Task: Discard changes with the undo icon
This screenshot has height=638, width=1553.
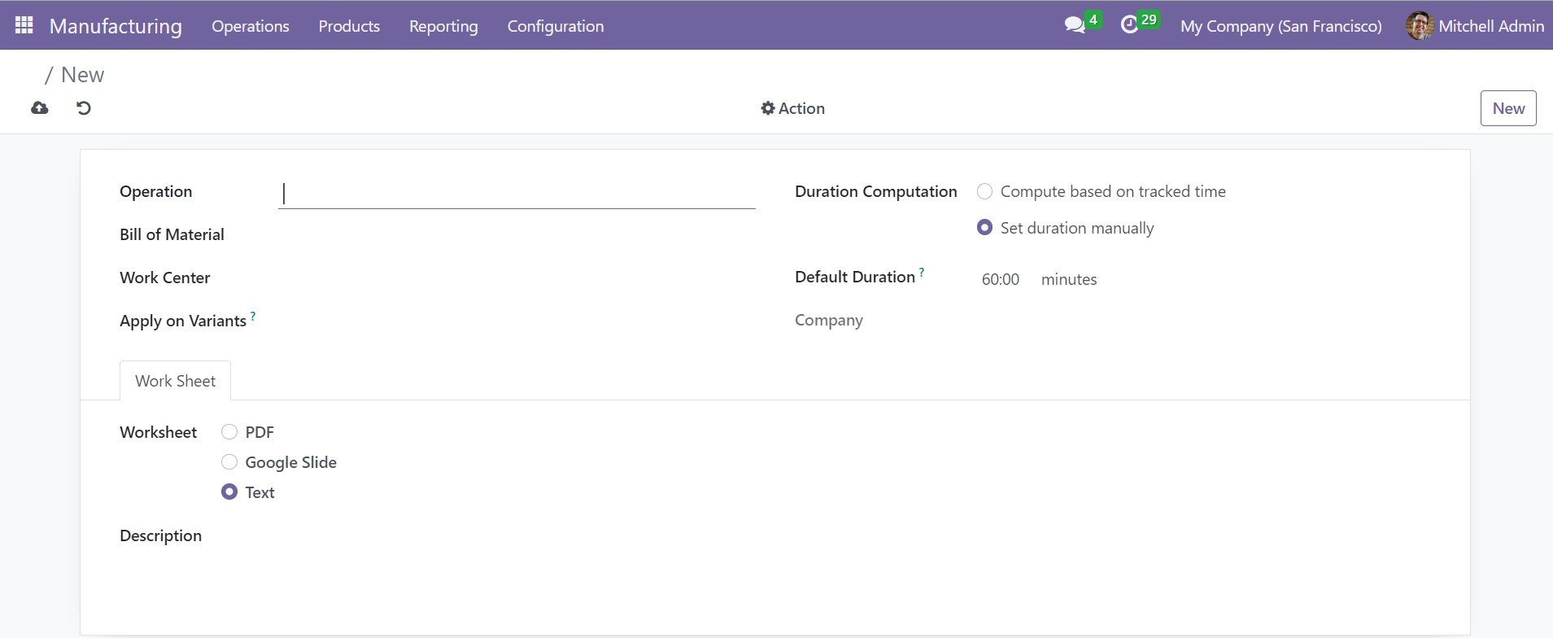Action: 84,108
